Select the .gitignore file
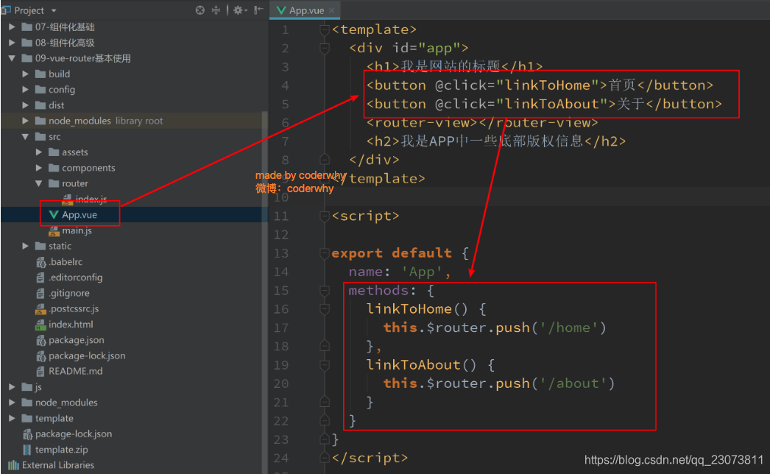Viewport: 770px width, 474px height. pyautogui.click(x=68, y=293)
